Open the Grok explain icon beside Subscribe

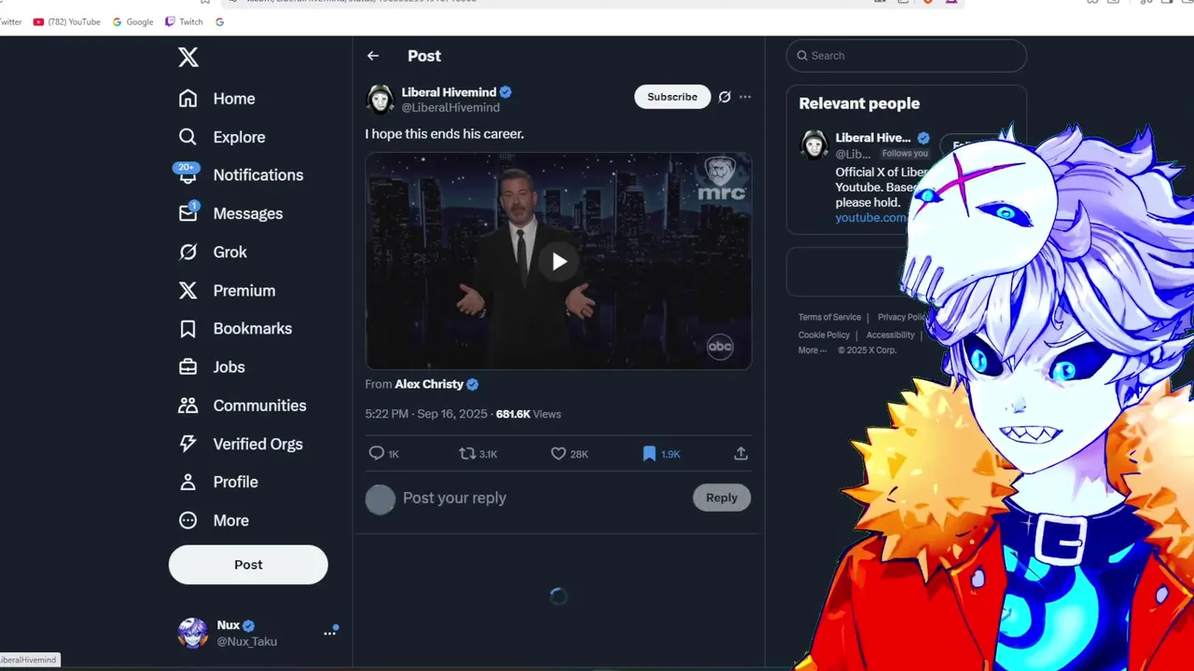724,97
